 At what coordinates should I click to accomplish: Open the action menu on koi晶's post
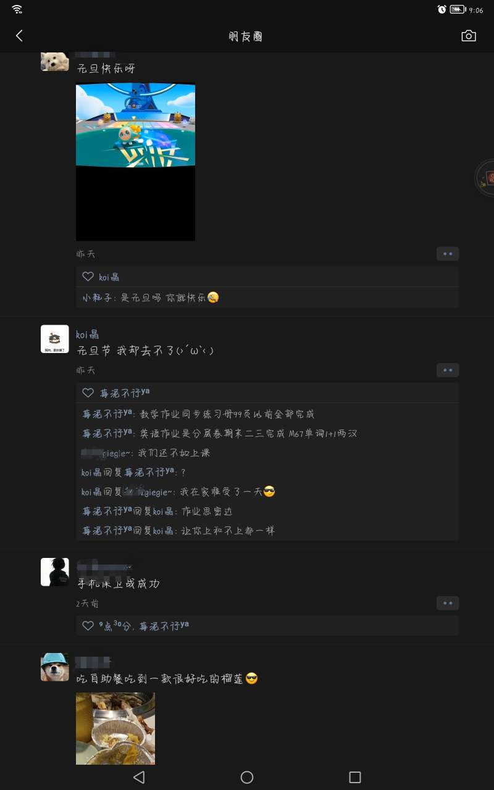448,370
